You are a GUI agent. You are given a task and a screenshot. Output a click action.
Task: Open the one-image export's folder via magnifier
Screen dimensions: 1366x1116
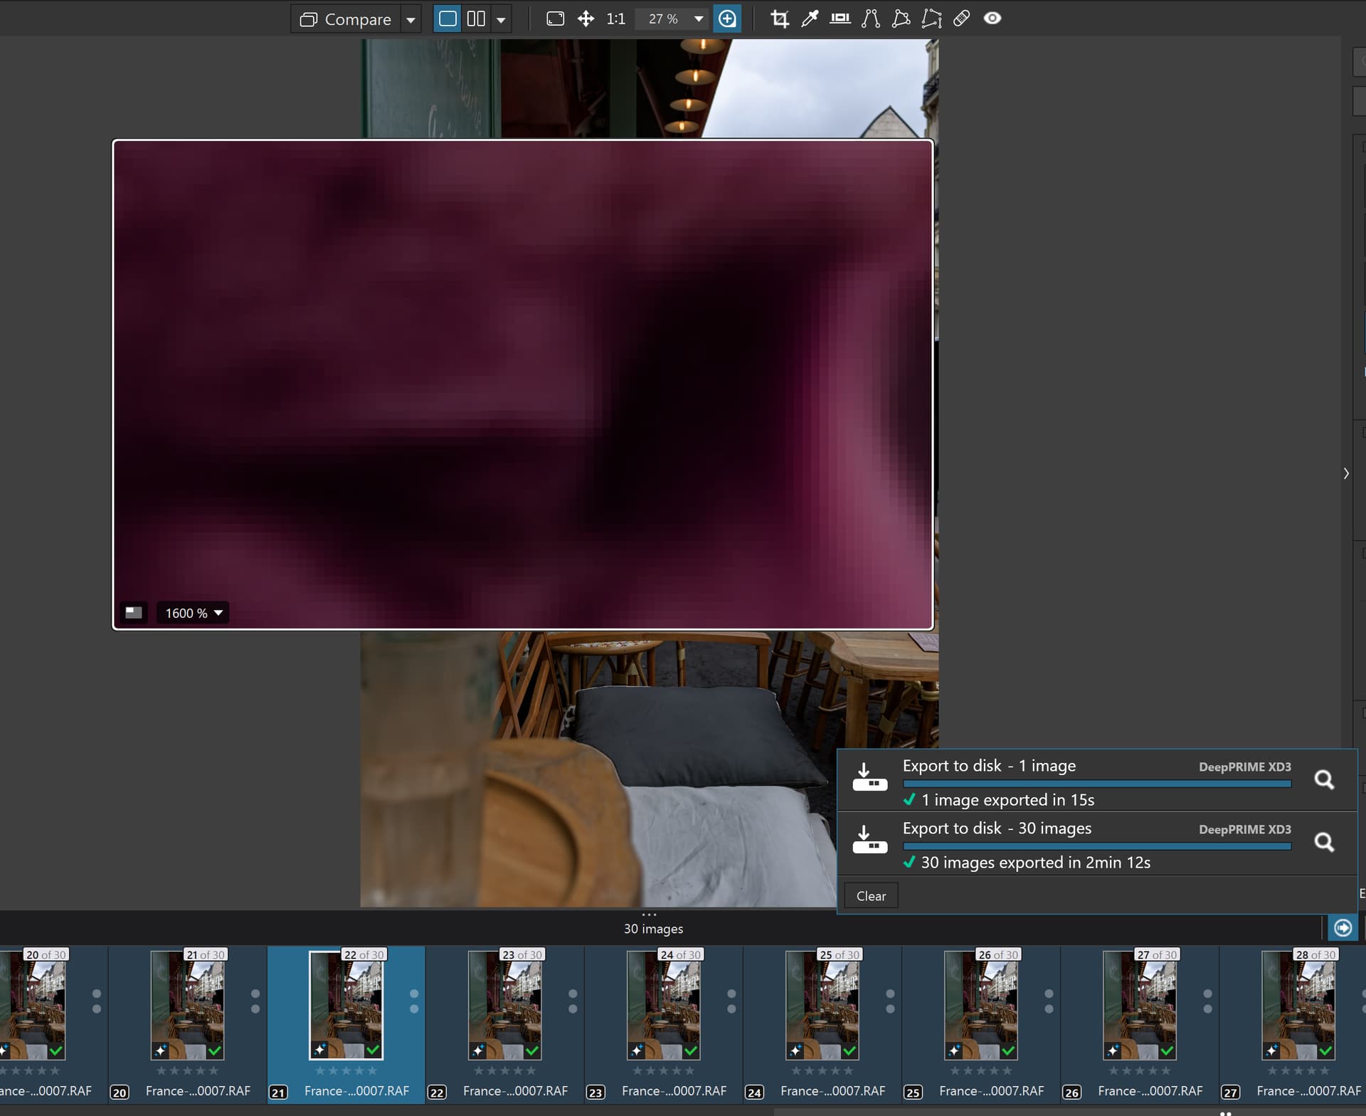(1323, 780)
